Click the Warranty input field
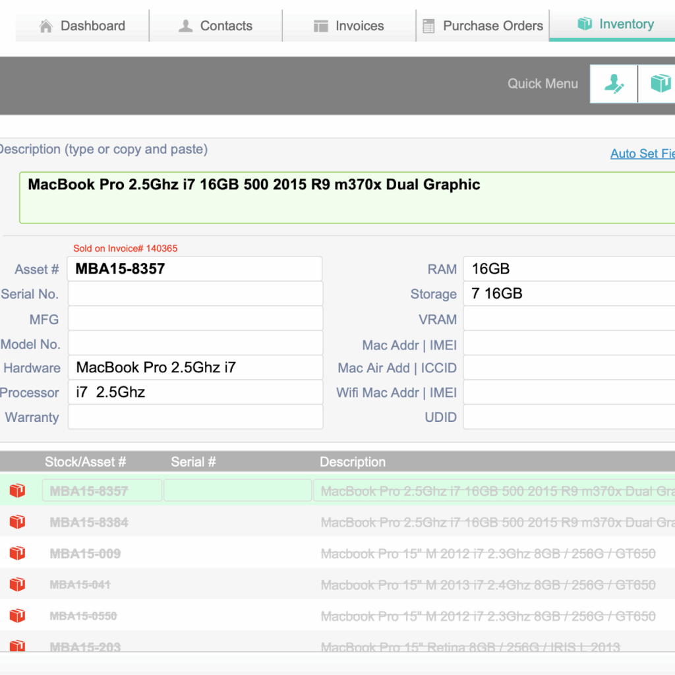This screenshot has width=675, height=675. pos(195,417)
